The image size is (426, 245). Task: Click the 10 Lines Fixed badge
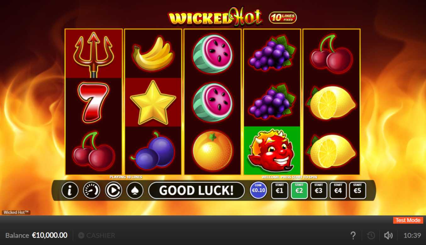283,18
